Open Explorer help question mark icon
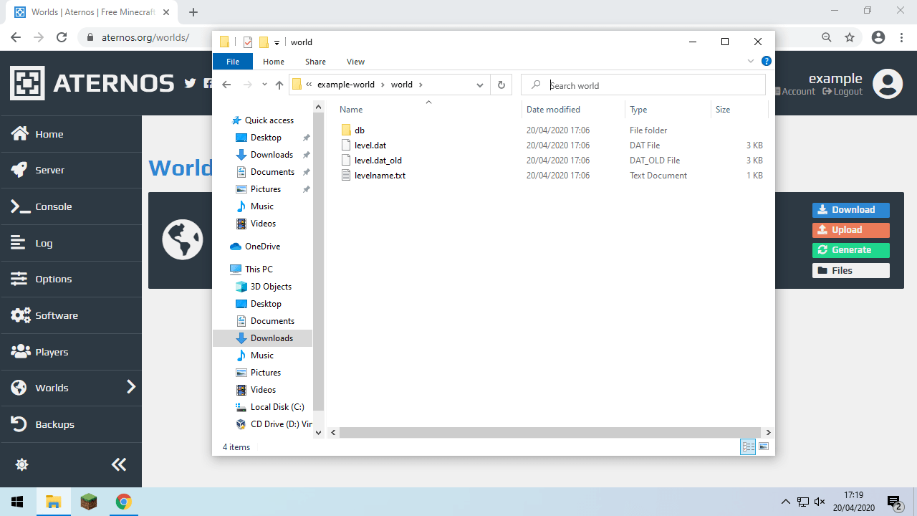917x516 pixels. pyautogui.click(x=766, y=62)
